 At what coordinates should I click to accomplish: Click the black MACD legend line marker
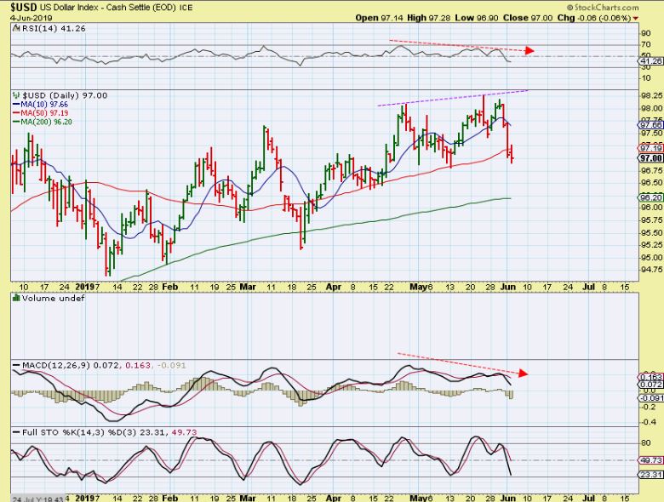16,365
